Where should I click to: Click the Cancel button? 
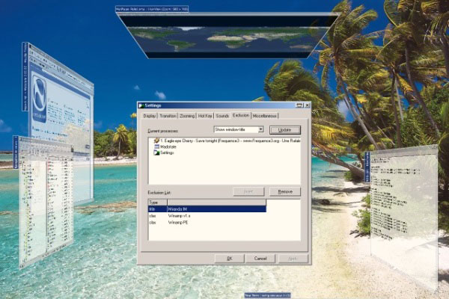[x=260, y=258]
